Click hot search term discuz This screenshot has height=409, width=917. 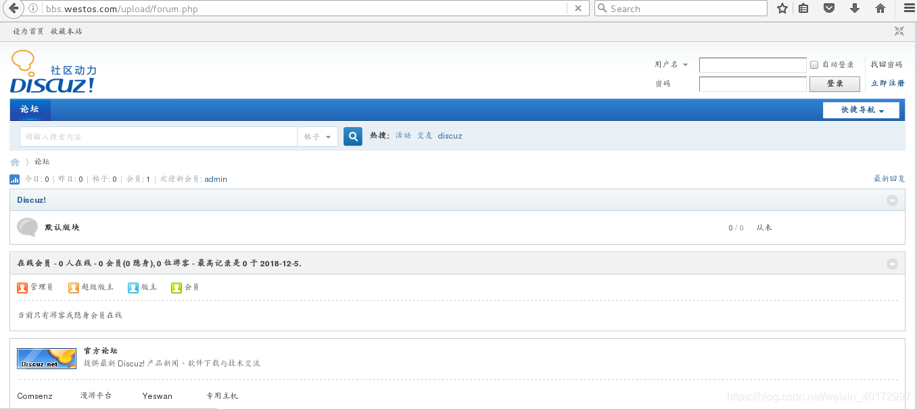pyautogui.click(x=450, y=136)
